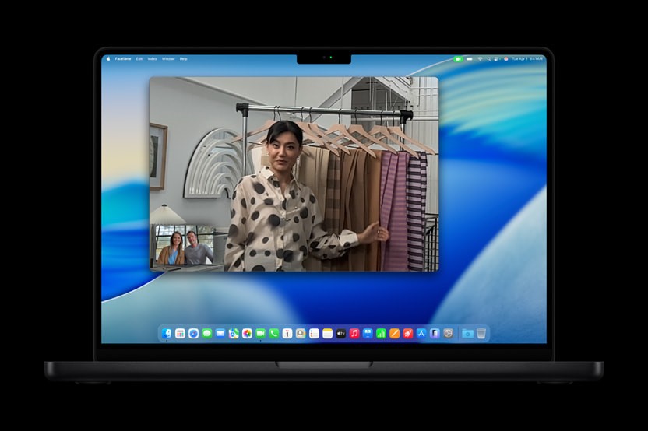Open Wi-Fi menu in menu bar
The width and height of the screenshot is (648, 431).
coord(481,59)
